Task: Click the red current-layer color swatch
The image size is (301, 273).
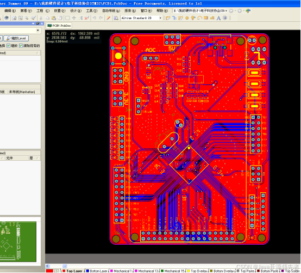Action: click(49, 271)
